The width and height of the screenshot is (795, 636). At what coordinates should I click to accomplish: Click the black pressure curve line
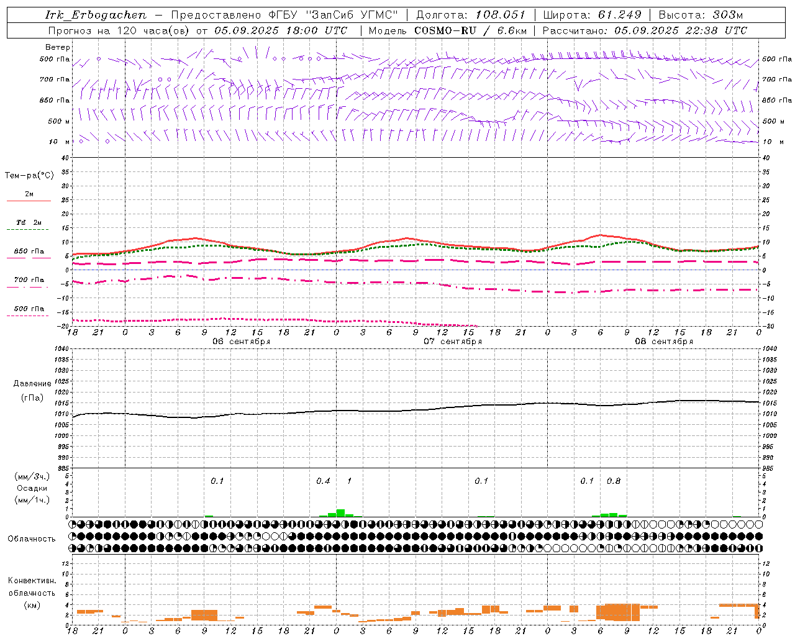coord(416,410)
